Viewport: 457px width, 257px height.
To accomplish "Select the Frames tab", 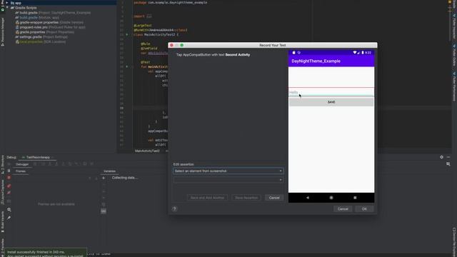I will click(x=21, y=171).
